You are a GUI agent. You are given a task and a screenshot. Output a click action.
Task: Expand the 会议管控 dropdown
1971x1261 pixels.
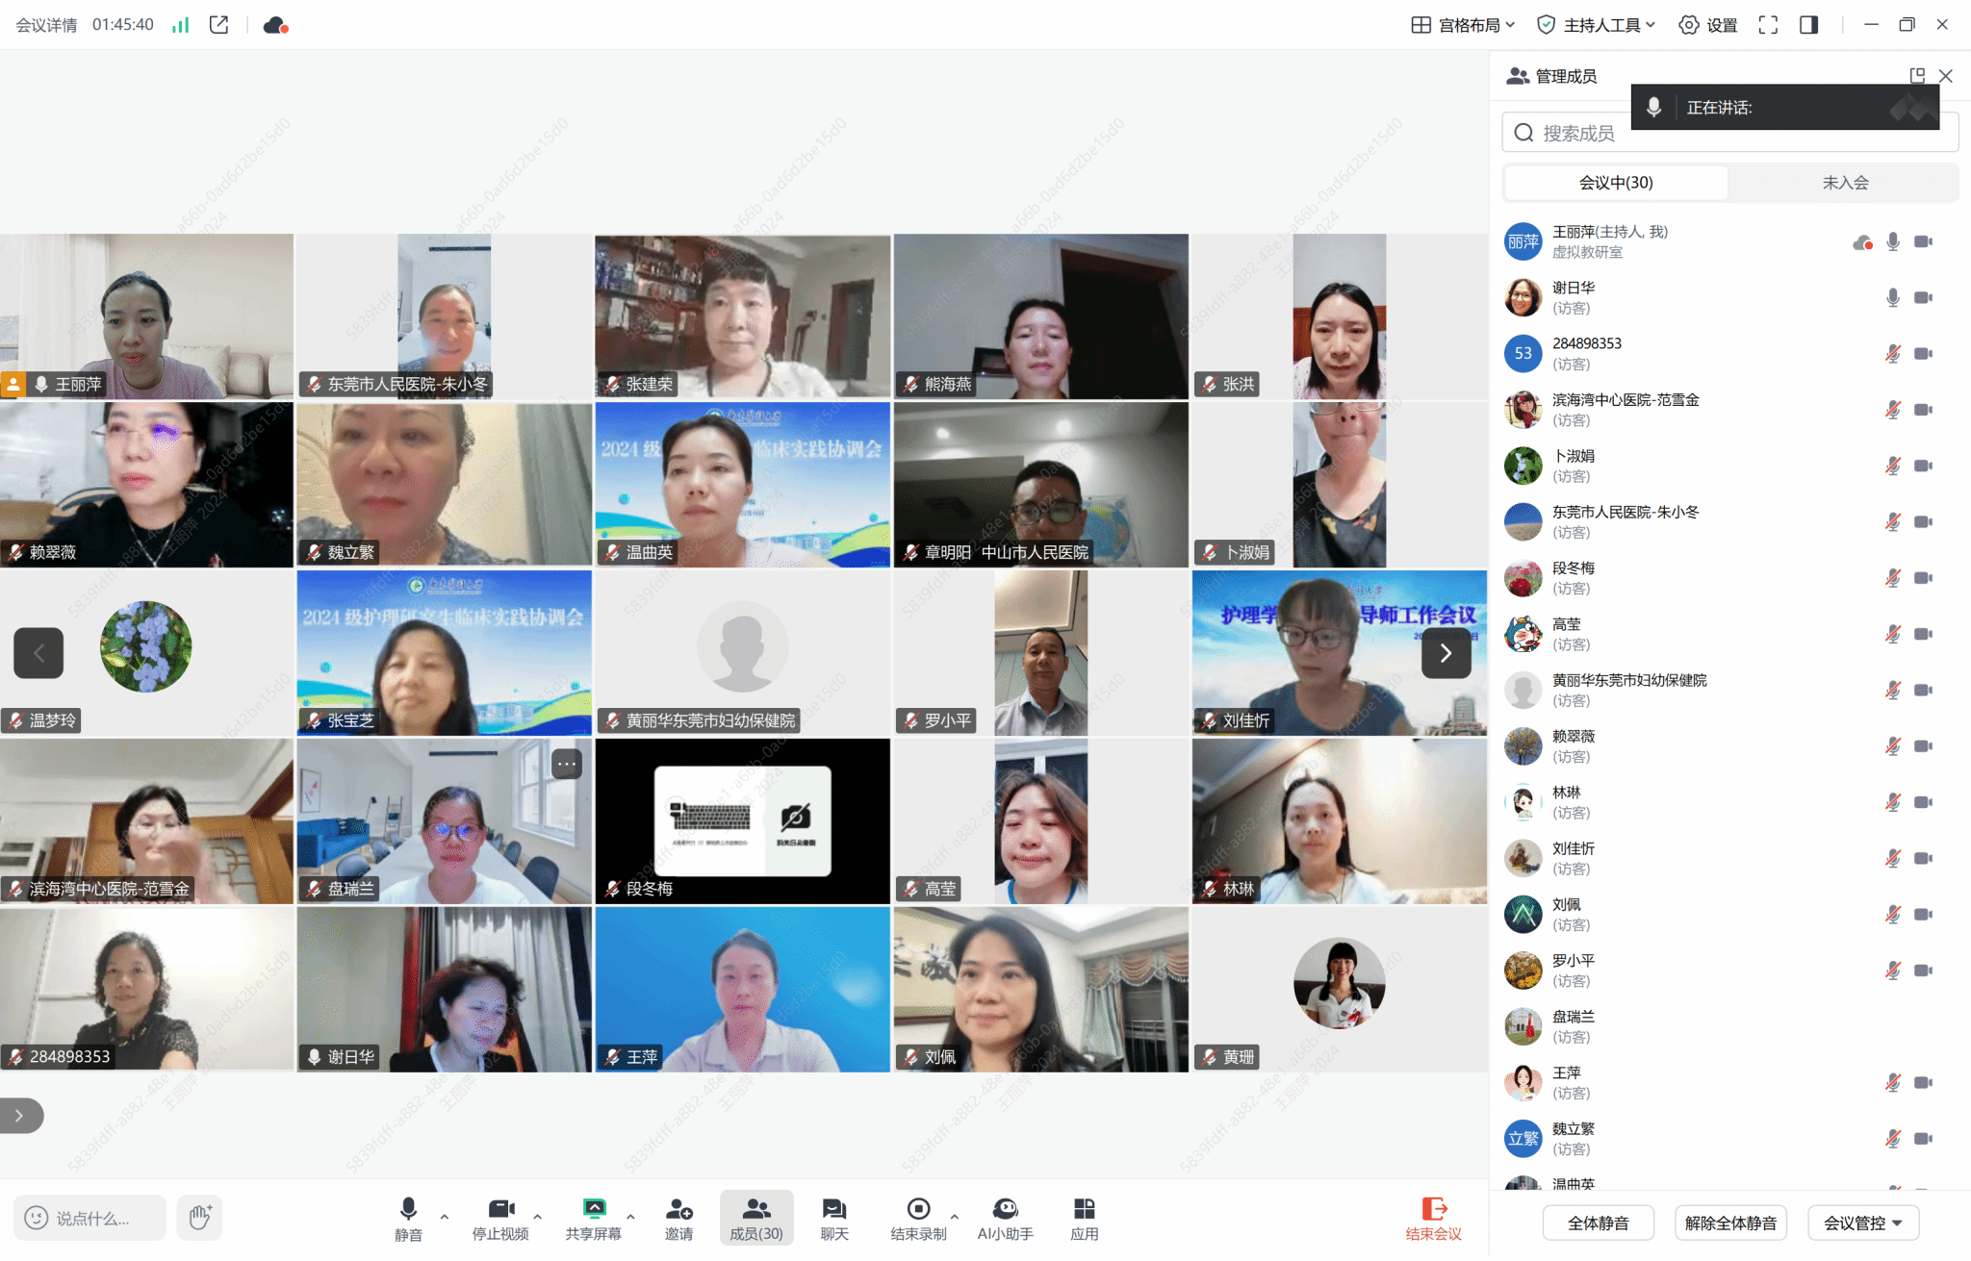tap(1863, 1223)
